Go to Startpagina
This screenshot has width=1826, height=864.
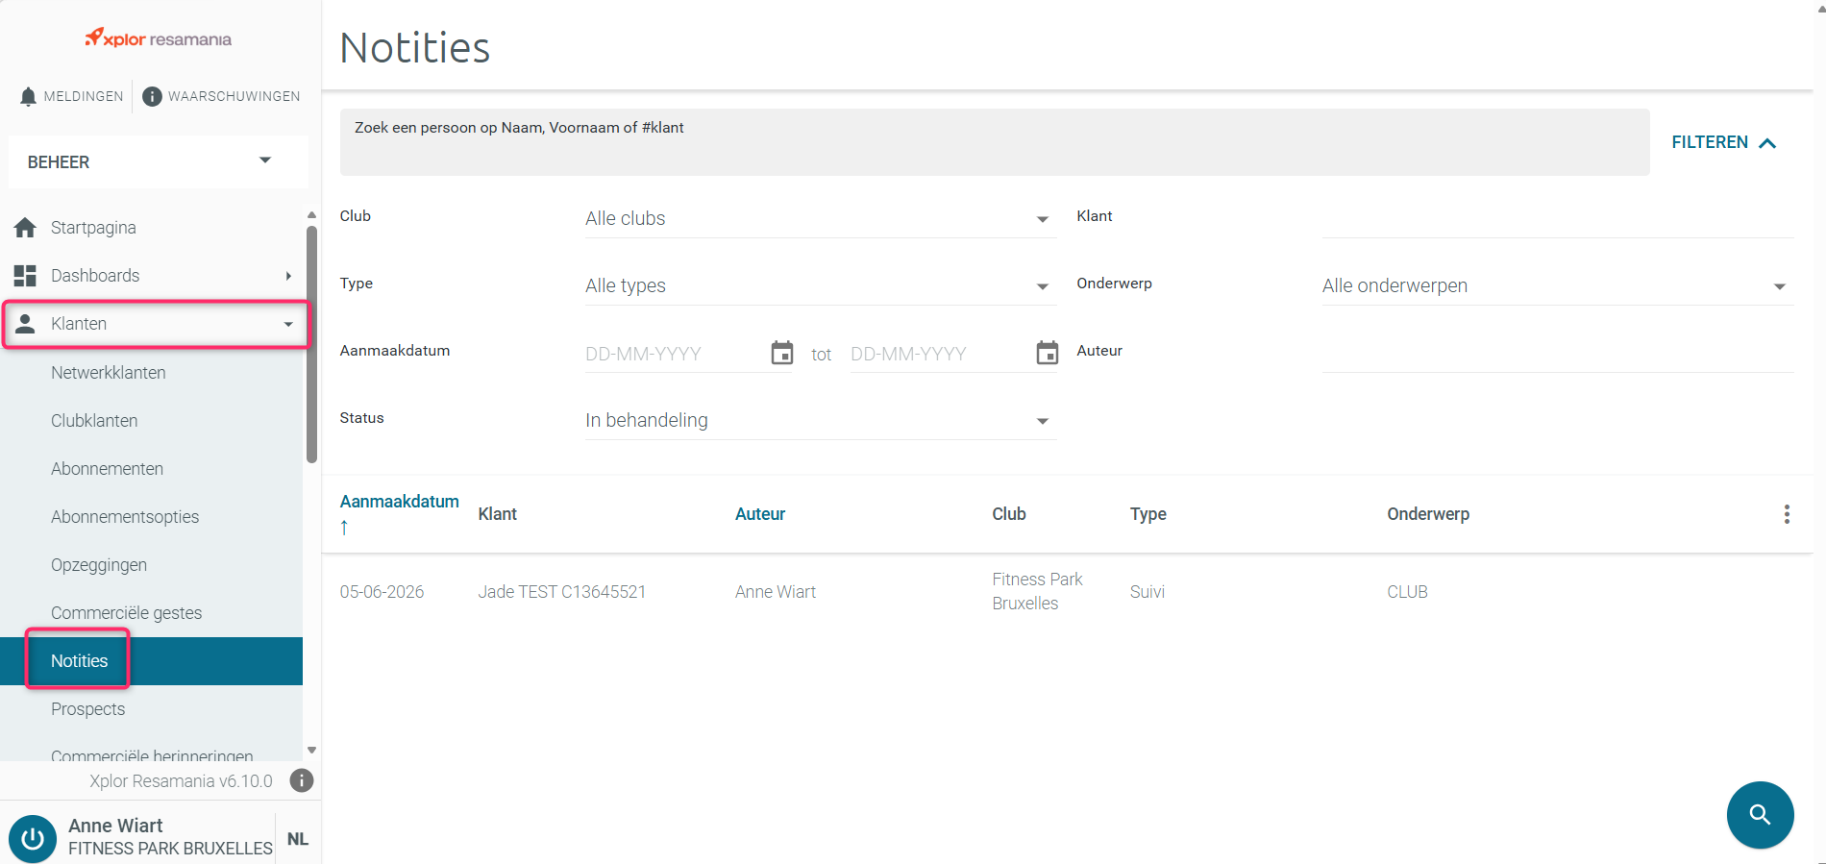pyautogui.click(x=93, y=228)
